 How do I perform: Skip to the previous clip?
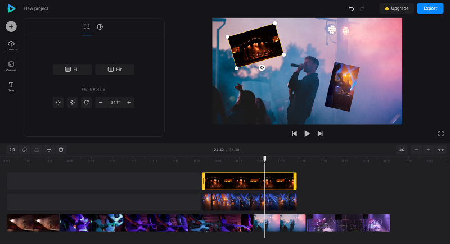294,133
